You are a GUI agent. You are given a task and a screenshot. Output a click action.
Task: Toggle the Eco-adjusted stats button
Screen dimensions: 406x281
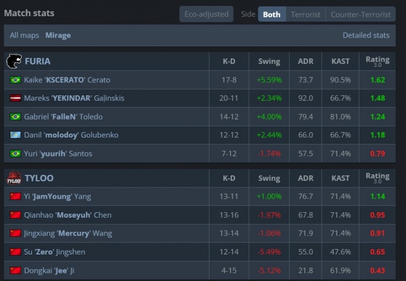click(206, 15)
